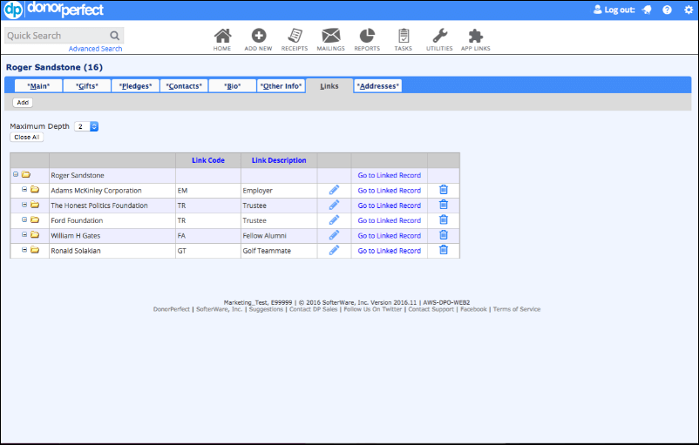Image resolution: width=699 pixels, height=445 pixels.
Task: Open the Facebook footer link
Action: (473, 309)
